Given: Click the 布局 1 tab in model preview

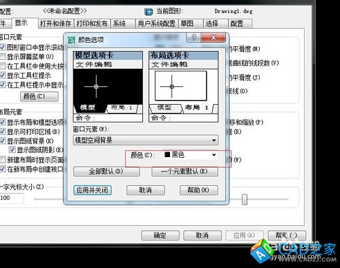Looking at the screenshot, I should 122,108.
